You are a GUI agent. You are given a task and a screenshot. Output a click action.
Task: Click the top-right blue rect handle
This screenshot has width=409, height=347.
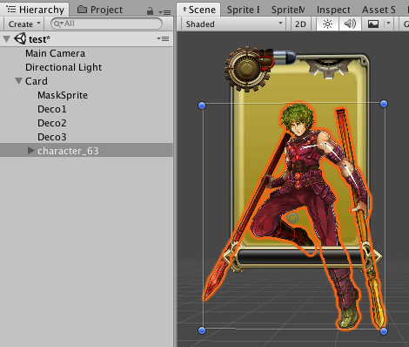point(384,104)
